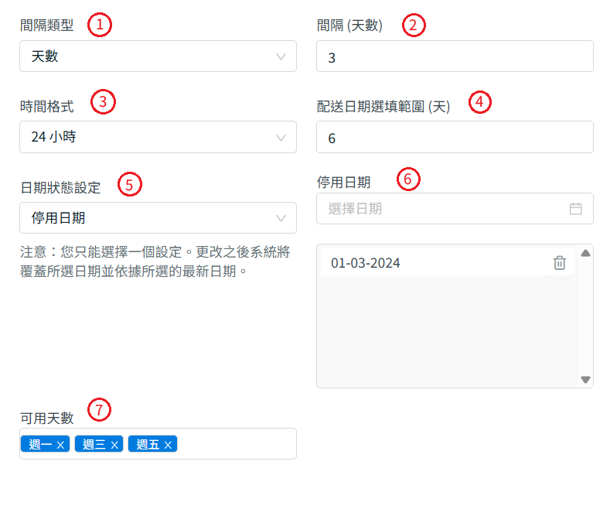
Task: Focus the 配送日期選填範圍 (天) input
Action: [x=455, y=138]
